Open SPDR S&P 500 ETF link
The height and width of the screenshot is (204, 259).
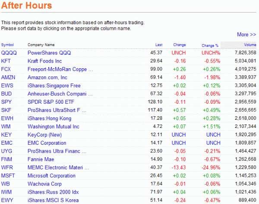[x=51, y=102]
